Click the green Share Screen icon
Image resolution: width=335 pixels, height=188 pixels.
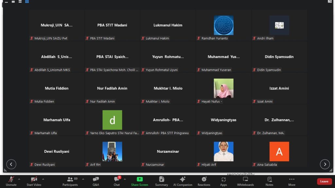click(x=140, y=179)
